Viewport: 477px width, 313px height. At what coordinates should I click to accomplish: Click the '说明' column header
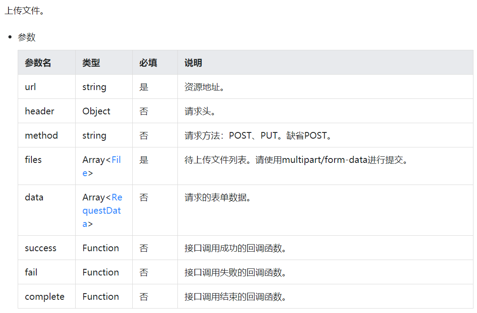[326, 63]
